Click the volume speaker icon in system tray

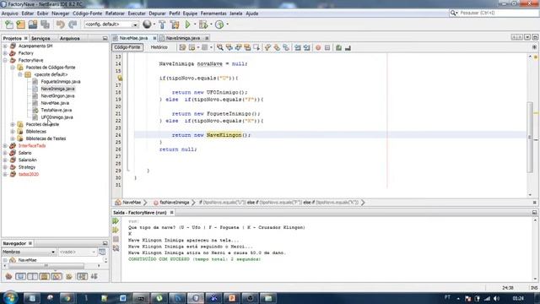coord(496,298)
